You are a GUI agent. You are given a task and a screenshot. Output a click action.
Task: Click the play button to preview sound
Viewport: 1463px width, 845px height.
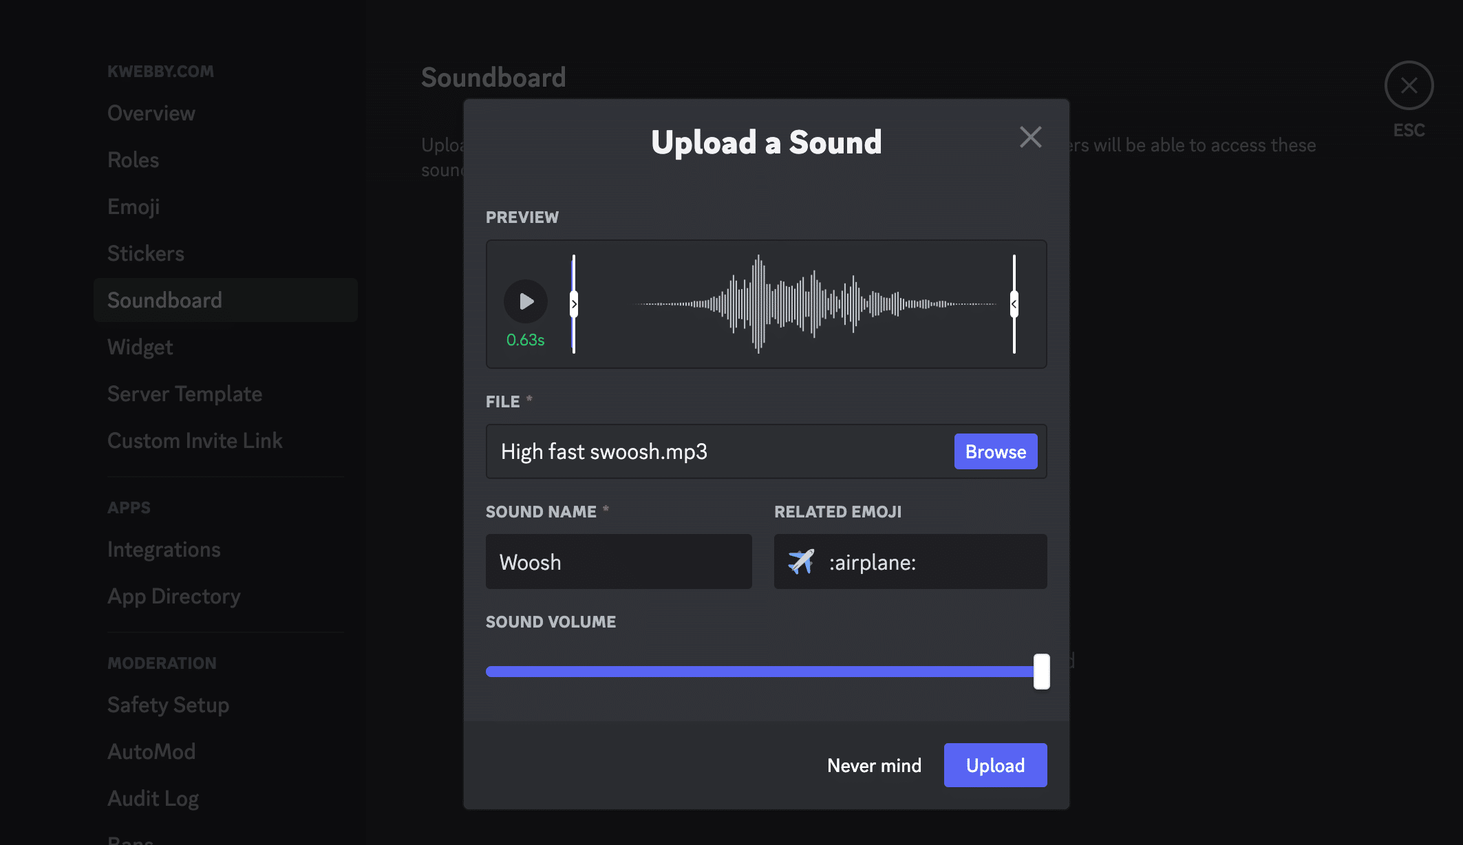[x=525, y=301]
